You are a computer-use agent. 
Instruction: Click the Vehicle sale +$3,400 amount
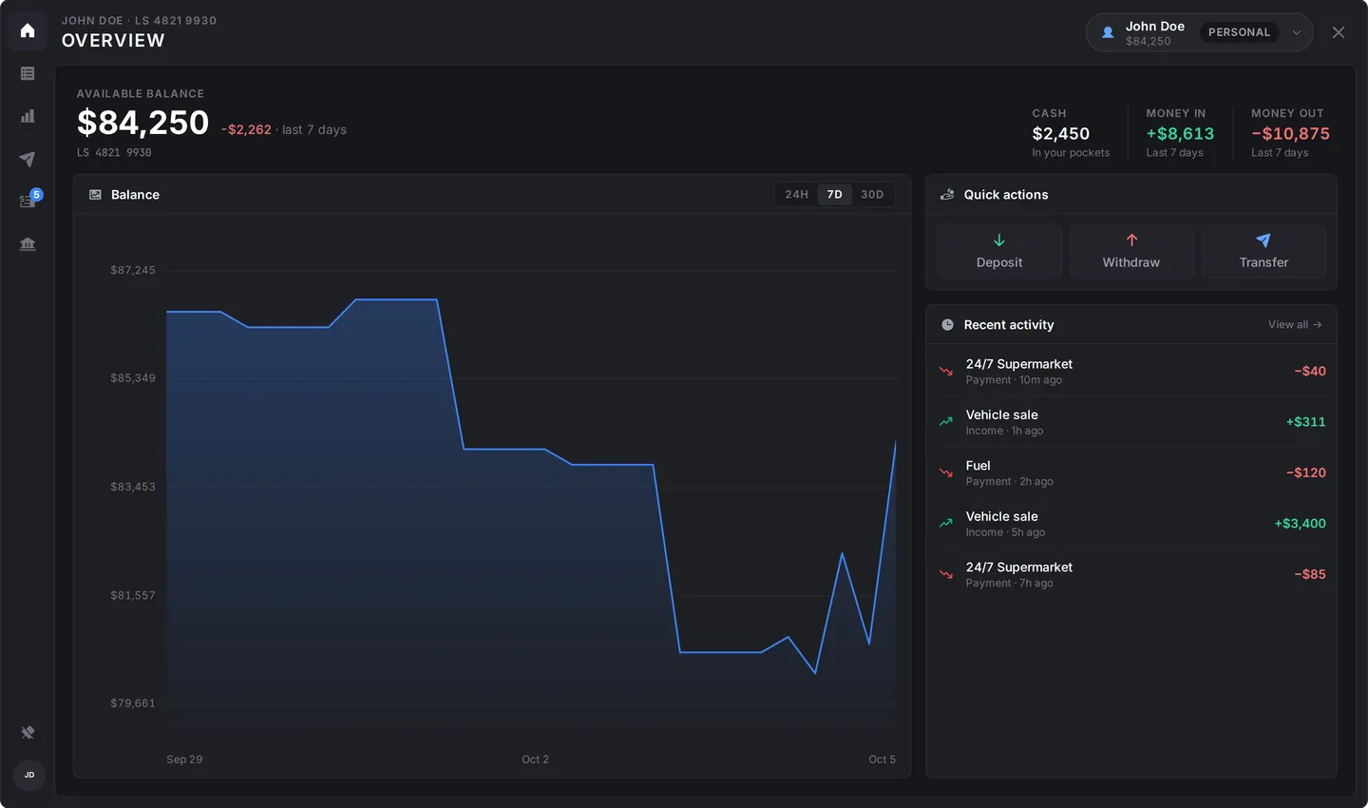[x=1300, y=523]
